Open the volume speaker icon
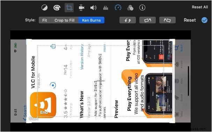The width and height of the screenshot is (212, 132). [x=93, y=8]
